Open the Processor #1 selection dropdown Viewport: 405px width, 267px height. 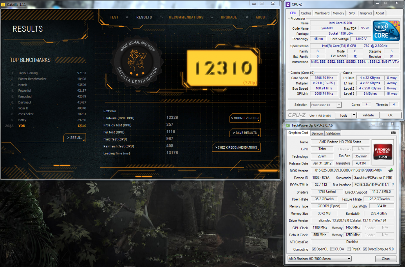click(326, 105)
